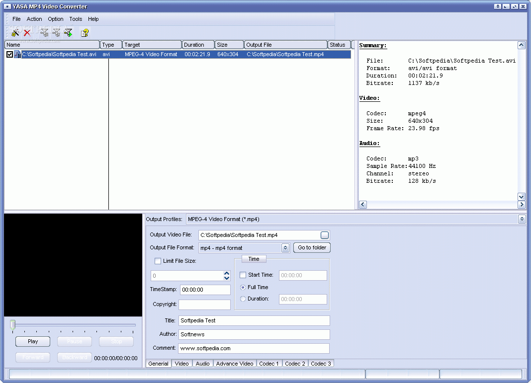Click the Start Time value field
Screen dimensions: 531x383
(x=303, y=275)
